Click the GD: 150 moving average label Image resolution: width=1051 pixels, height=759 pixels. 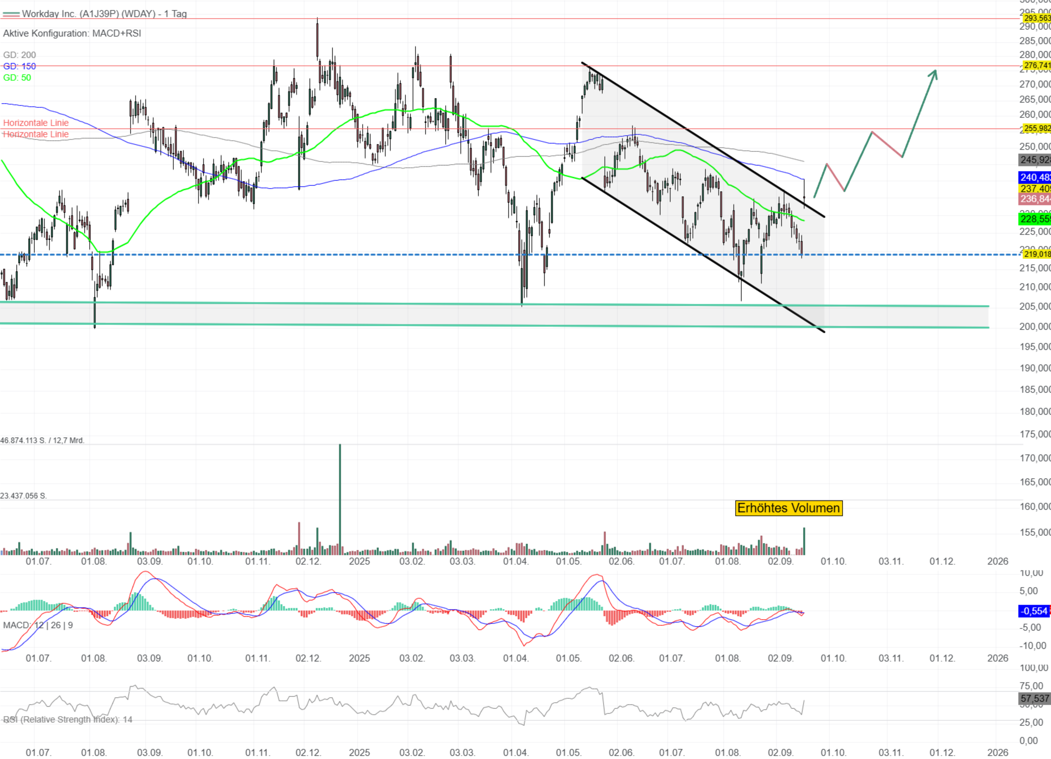pyautogui.click(x=19, y=66)
